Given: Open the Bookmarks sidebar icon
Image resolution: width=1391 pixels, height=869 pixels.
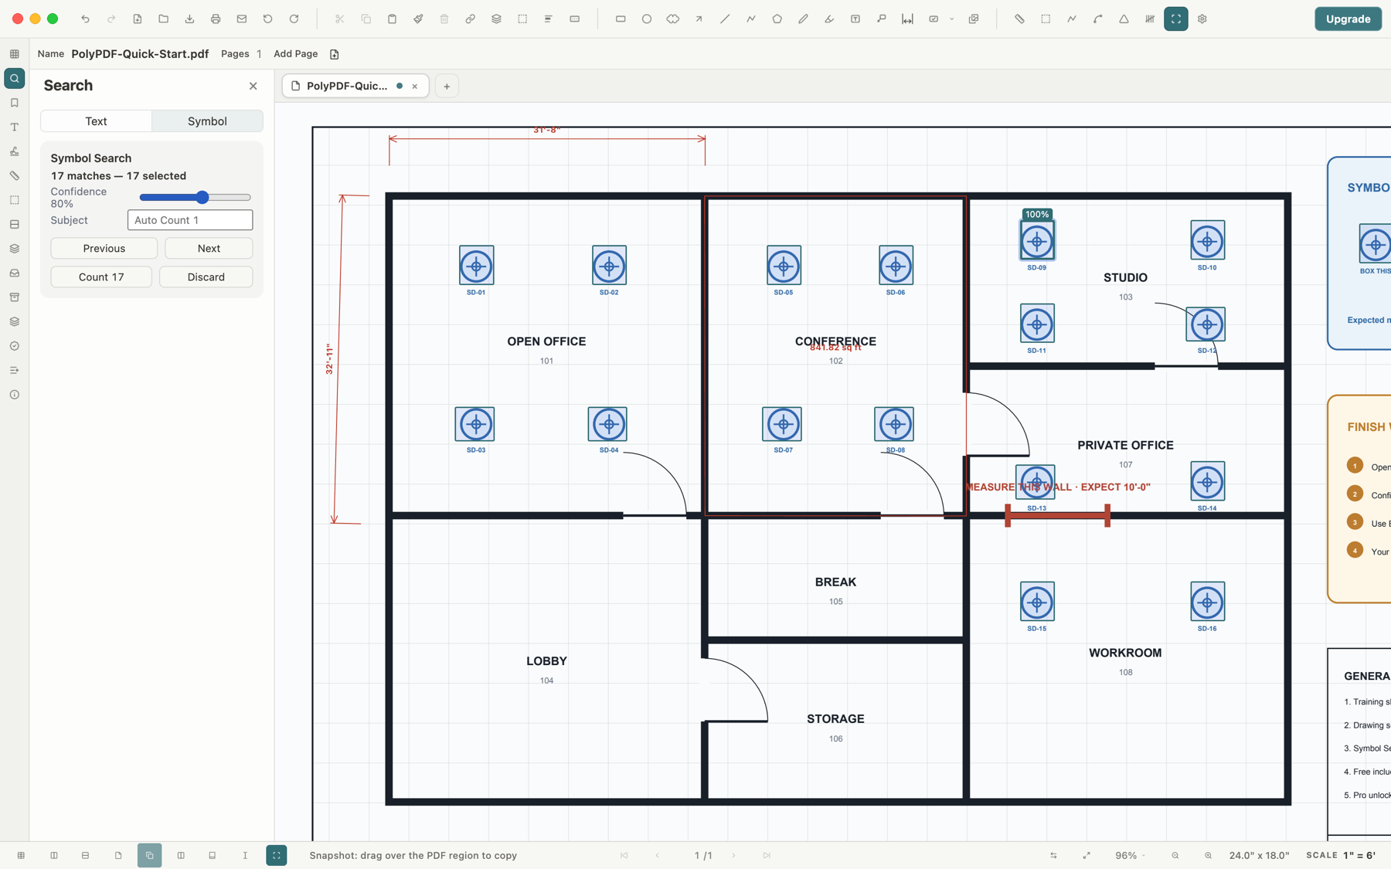Looking at the screenshot, I should 15,103.
